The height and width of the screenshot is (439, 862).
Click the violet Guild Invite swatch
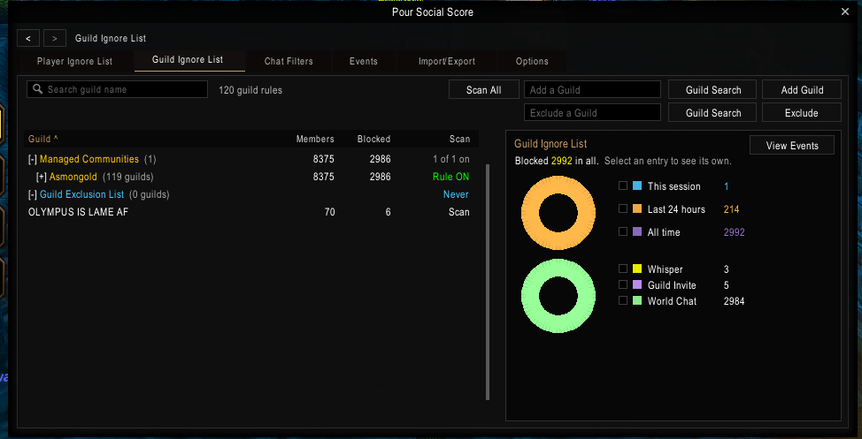point(637,284)
